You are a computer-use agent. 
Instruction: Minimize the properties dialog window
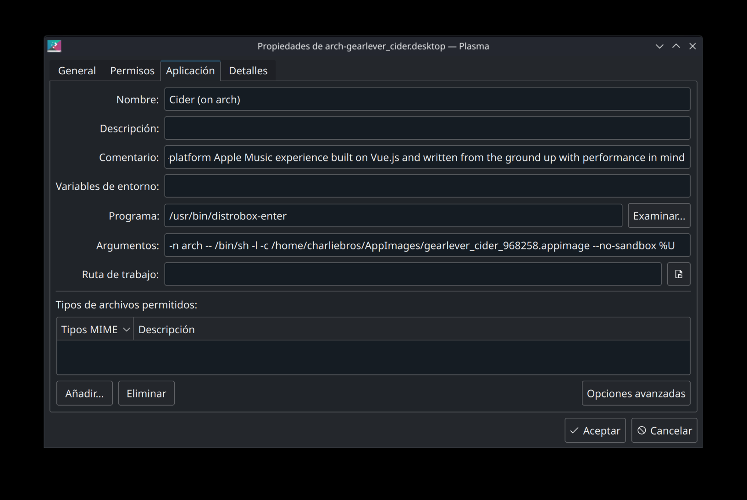[659, 46]
